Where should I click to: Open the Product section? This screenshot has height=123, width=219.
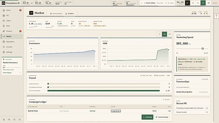point(12,31)
